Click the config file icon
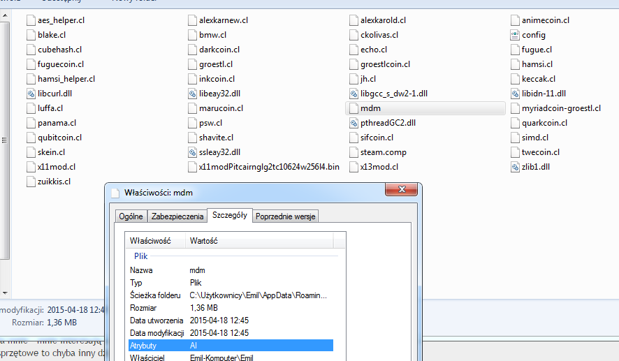Screen dimensions: 619x361 515,35
